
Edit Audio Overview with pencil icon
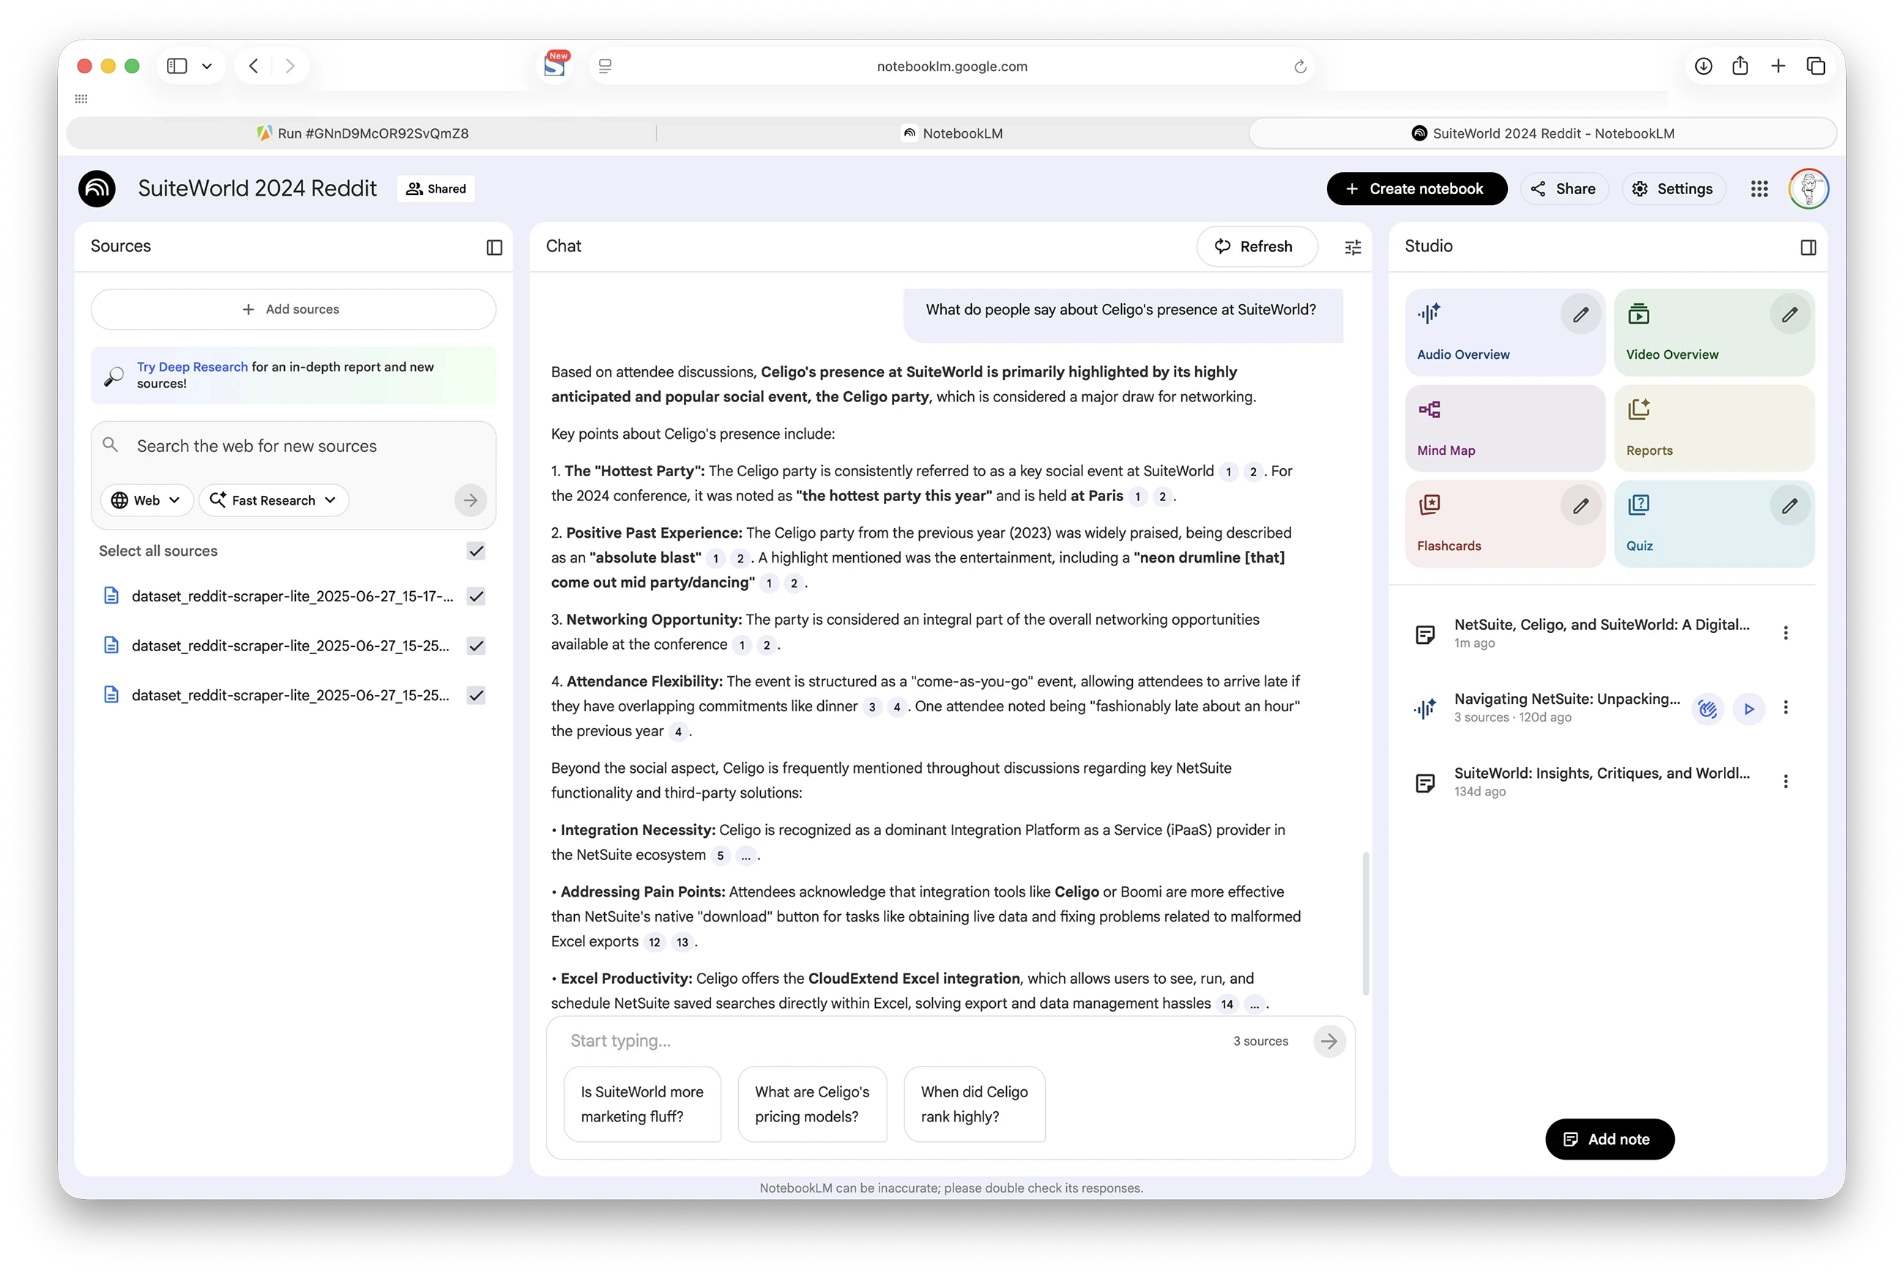pyautogui.click(x=1580, y=315)
